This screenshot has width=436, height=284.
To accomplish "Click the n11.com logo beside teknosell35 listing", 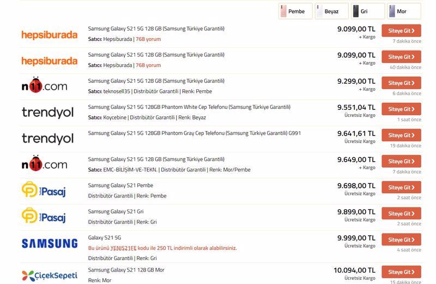I will tap(45, 85).
